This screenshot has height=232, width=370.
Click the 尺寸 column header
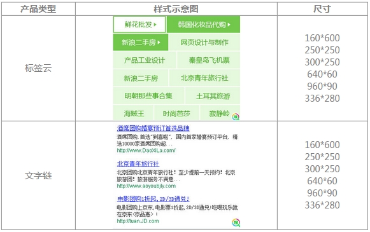tap(322, 9)
